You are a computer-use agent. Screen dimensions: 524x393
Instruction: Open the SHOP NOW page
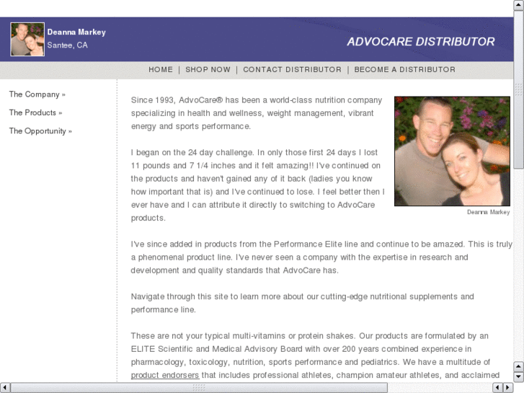(x=208, y=69)
